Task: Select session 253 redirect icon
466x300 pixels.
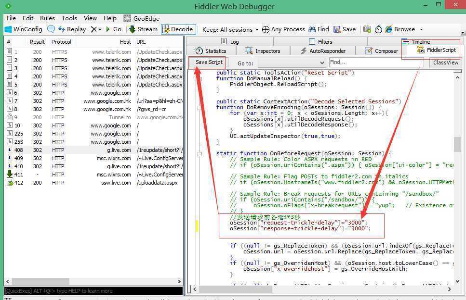Action: [x=10, y=141]
